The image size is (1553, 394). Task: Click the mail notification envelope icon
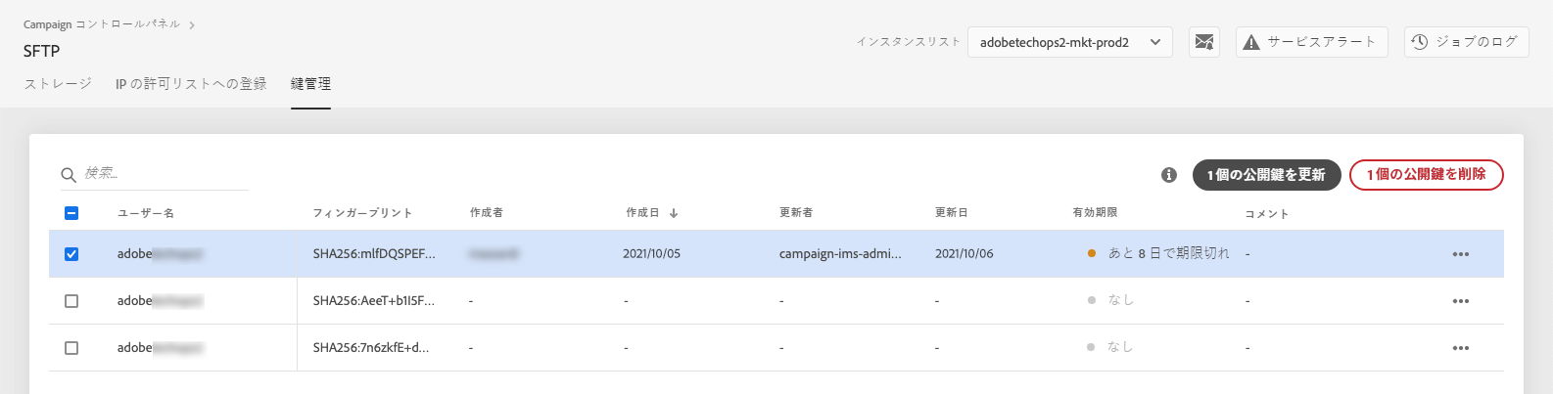coord(1204,42)
